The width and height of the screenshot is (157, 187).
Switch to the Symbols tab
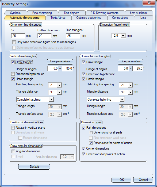(x=15, y=13)
